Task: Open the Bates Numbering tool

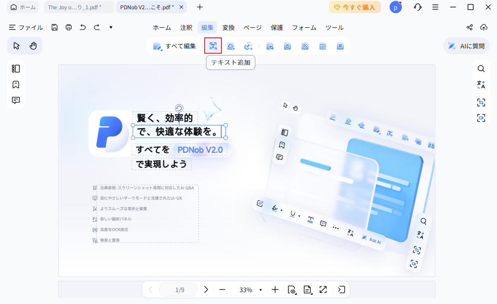Action: point(340,46)
